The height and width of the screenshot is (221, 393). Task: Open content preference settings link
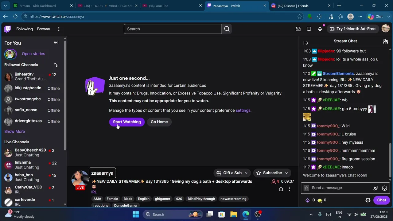243,110
